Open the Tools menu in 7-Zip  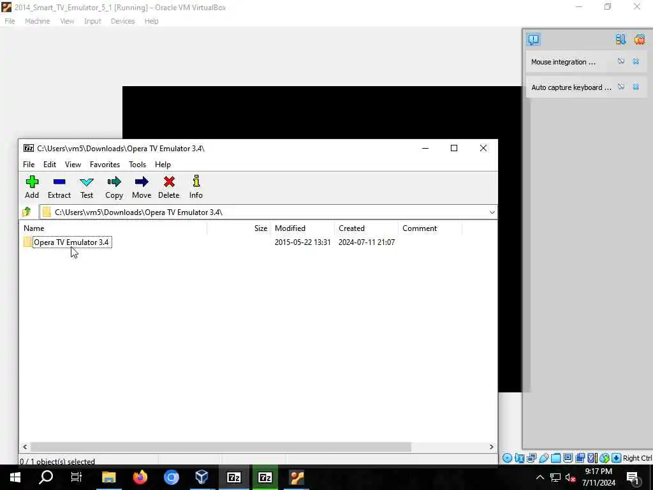pyautogui.click(x=138, y=165)
